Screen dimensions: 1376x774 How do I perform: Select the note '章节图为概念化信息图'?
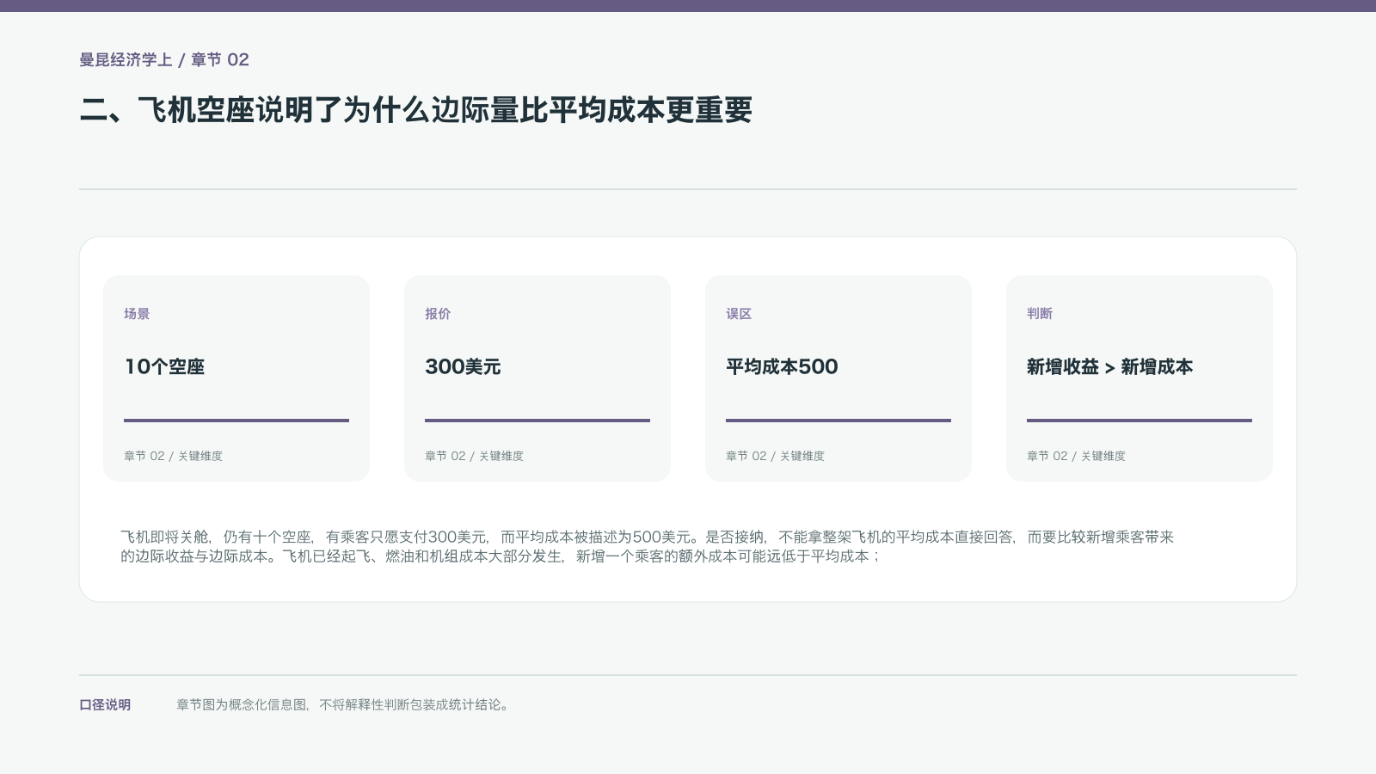coord(344,704)
